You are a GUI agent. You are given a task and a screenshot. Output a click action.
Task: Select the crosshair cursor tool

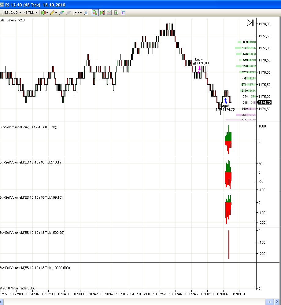pyautogui.click(x=78, y=13)
